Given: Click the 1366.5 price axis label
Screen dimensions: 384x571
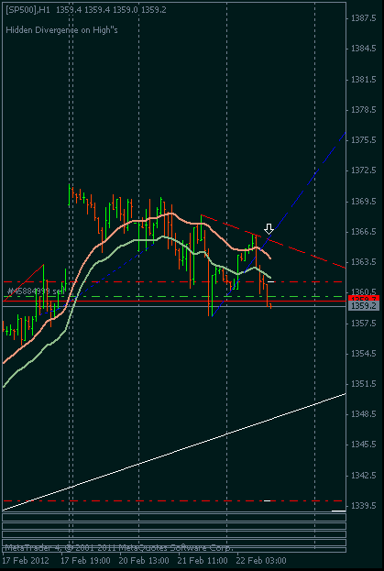Looking at the screenshot, I should (364, 232).
